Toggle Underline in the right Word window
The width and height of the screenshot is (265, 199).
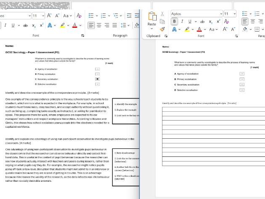pyautogui.click(x=190, y=22)
